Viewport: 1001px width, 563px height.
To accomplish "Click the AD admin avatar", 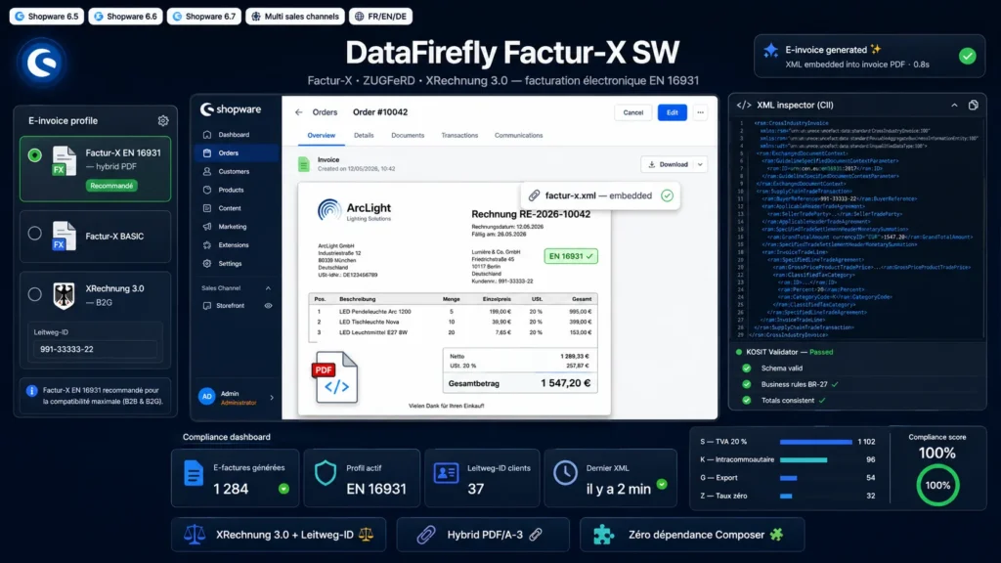I will click(207, 397).
